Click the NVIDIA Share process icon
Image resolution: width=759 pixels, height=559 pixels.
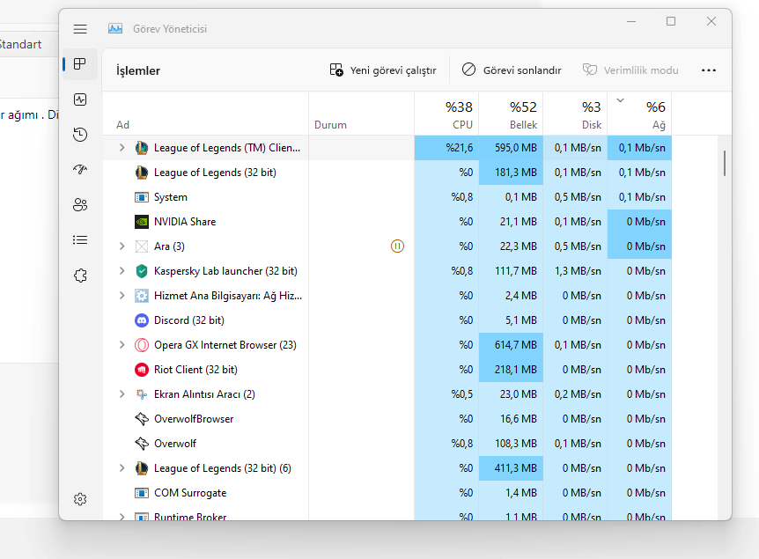pos(142,222)
